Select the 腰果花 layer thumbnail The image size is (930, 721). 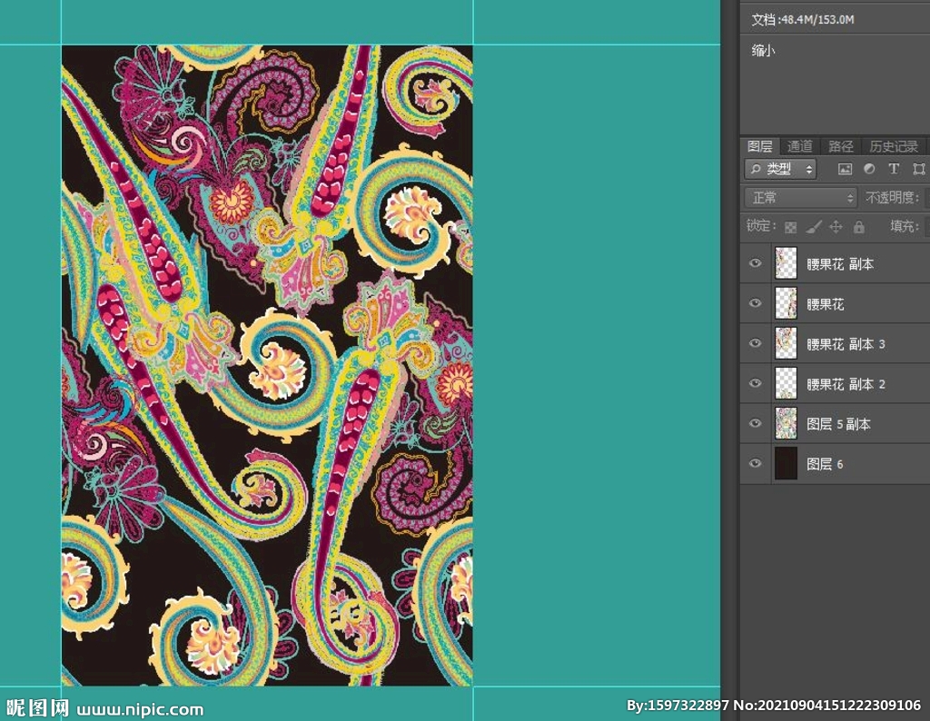786,303
